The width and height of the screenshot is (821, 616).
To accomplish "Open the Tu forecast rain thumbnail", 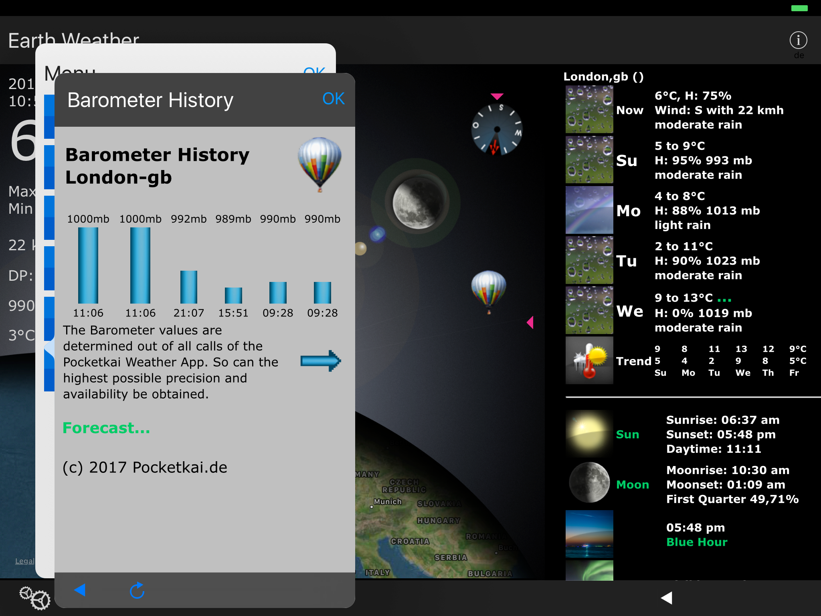I will [589, 260].
